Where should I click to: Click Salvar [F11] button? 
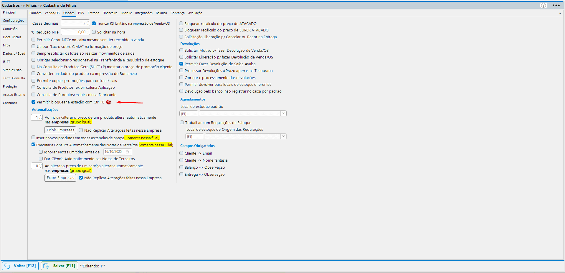60,266
